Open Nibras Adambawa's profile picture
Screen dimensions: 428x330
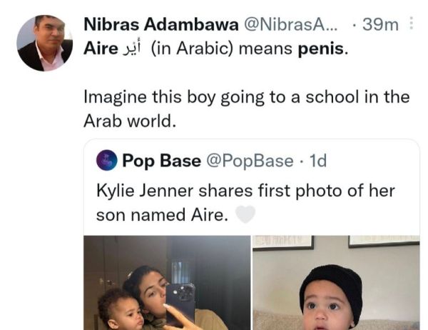point(44,43)
